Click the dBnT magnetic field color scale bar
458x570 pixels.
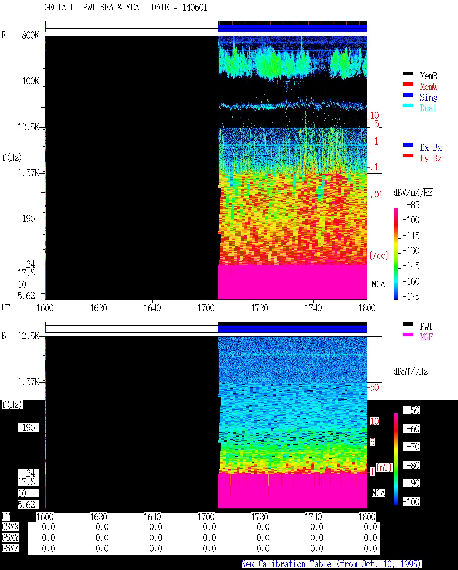click(396, 459)
